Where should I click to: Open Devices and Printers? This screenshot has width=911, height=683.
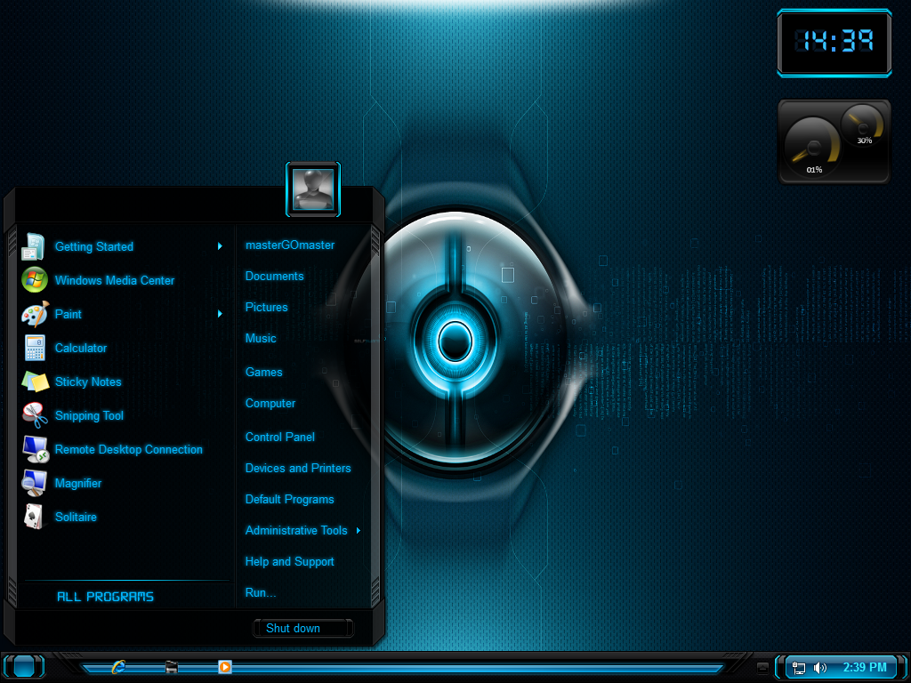298,468
